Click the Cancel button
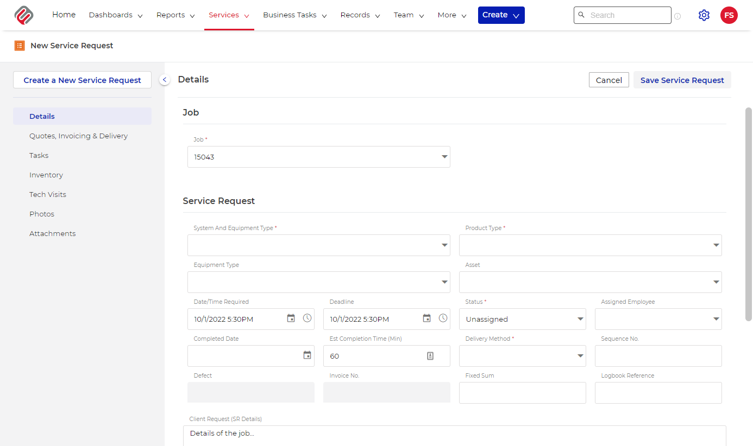Image resolution: width=753 pixels, height=446 pixels. coord(609,80)
